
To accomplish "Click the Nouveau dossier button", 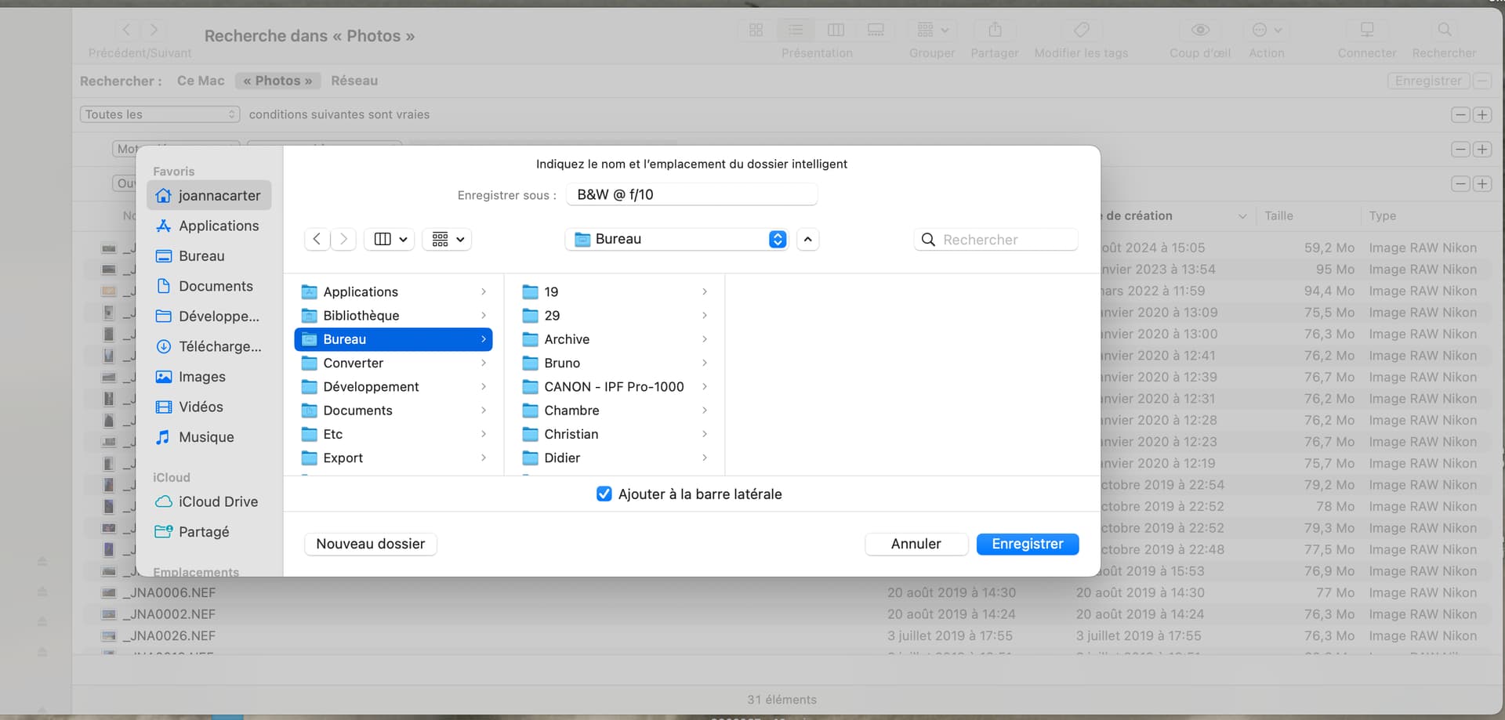I will click(x=370, y=544).
